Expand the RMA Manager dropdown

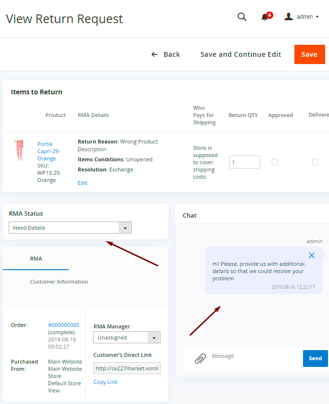click(x=127, y=338)
